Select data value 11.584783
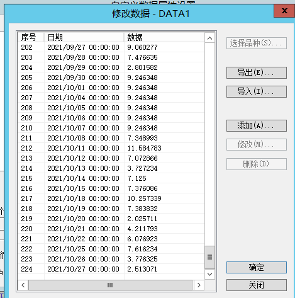The image size is (295, 298). coord(144,148)
